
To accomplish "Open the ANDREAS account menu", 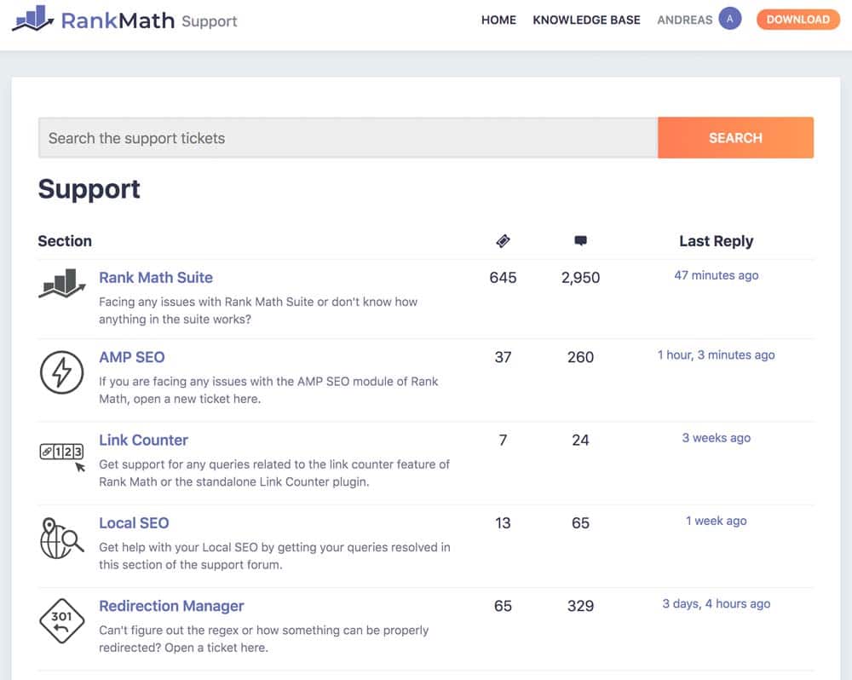I will click(685, 20).
